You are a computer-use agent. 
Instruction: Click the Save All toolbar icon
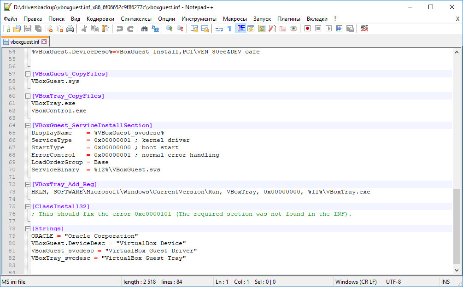click(38, 29)
